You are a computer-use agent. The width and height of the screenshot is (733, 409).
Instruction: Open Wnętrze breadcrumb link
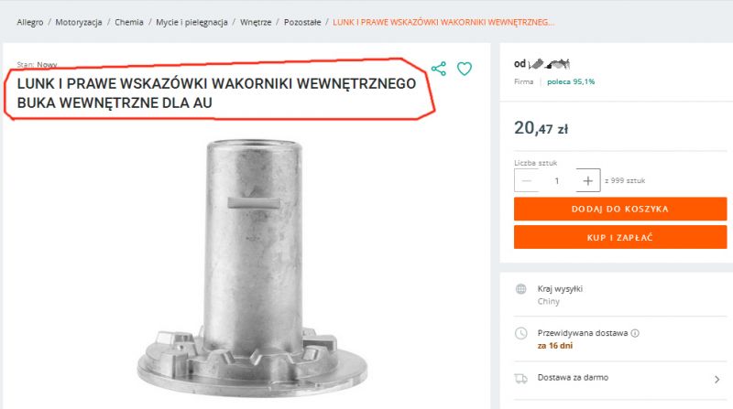[x=256, y=22]
